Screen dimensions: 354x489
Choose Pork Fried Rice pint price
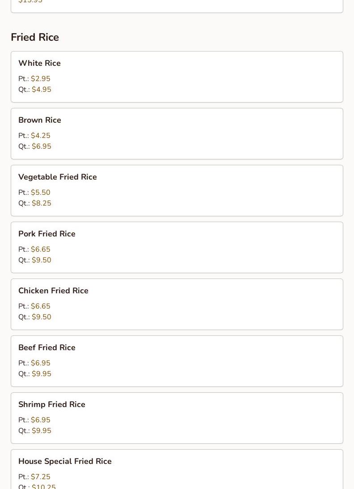[x=41, y=249]
